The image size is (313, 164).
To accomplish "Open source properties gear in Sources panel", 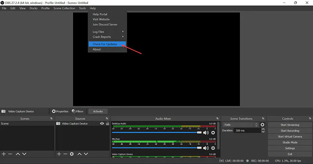I will point(72,154).
